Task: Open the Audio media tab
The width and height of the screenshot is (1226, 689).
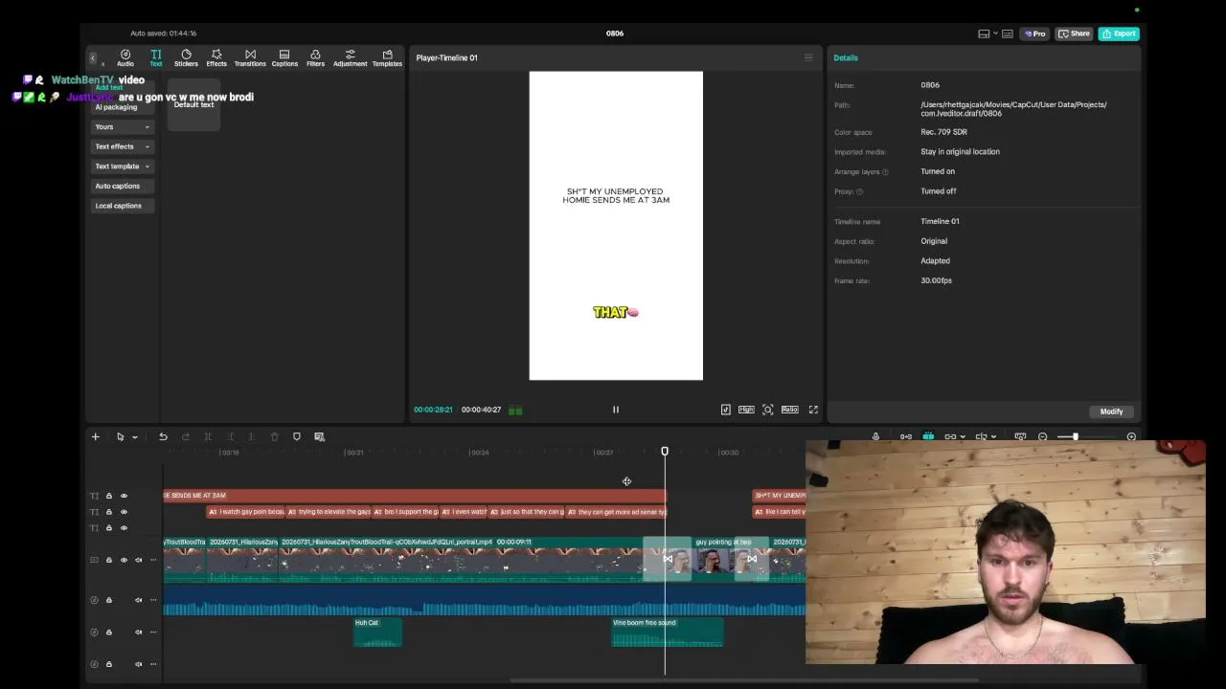Action: 125,57
